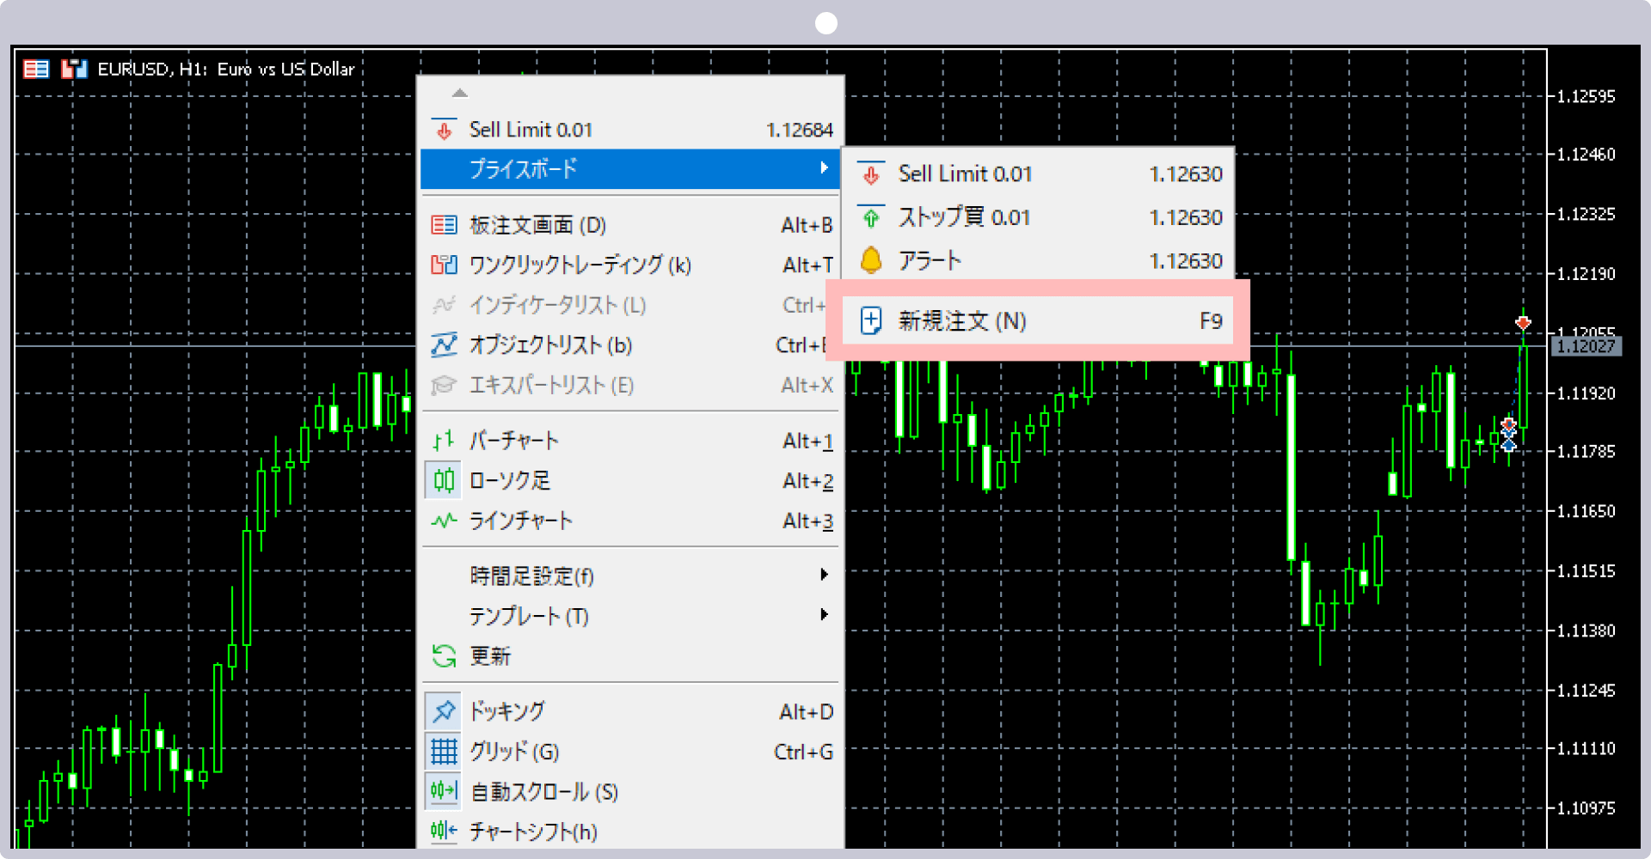The height and width of the screenshot is (859, 1651).
Task: Click the ラインチャート icon
Action: 444,521
